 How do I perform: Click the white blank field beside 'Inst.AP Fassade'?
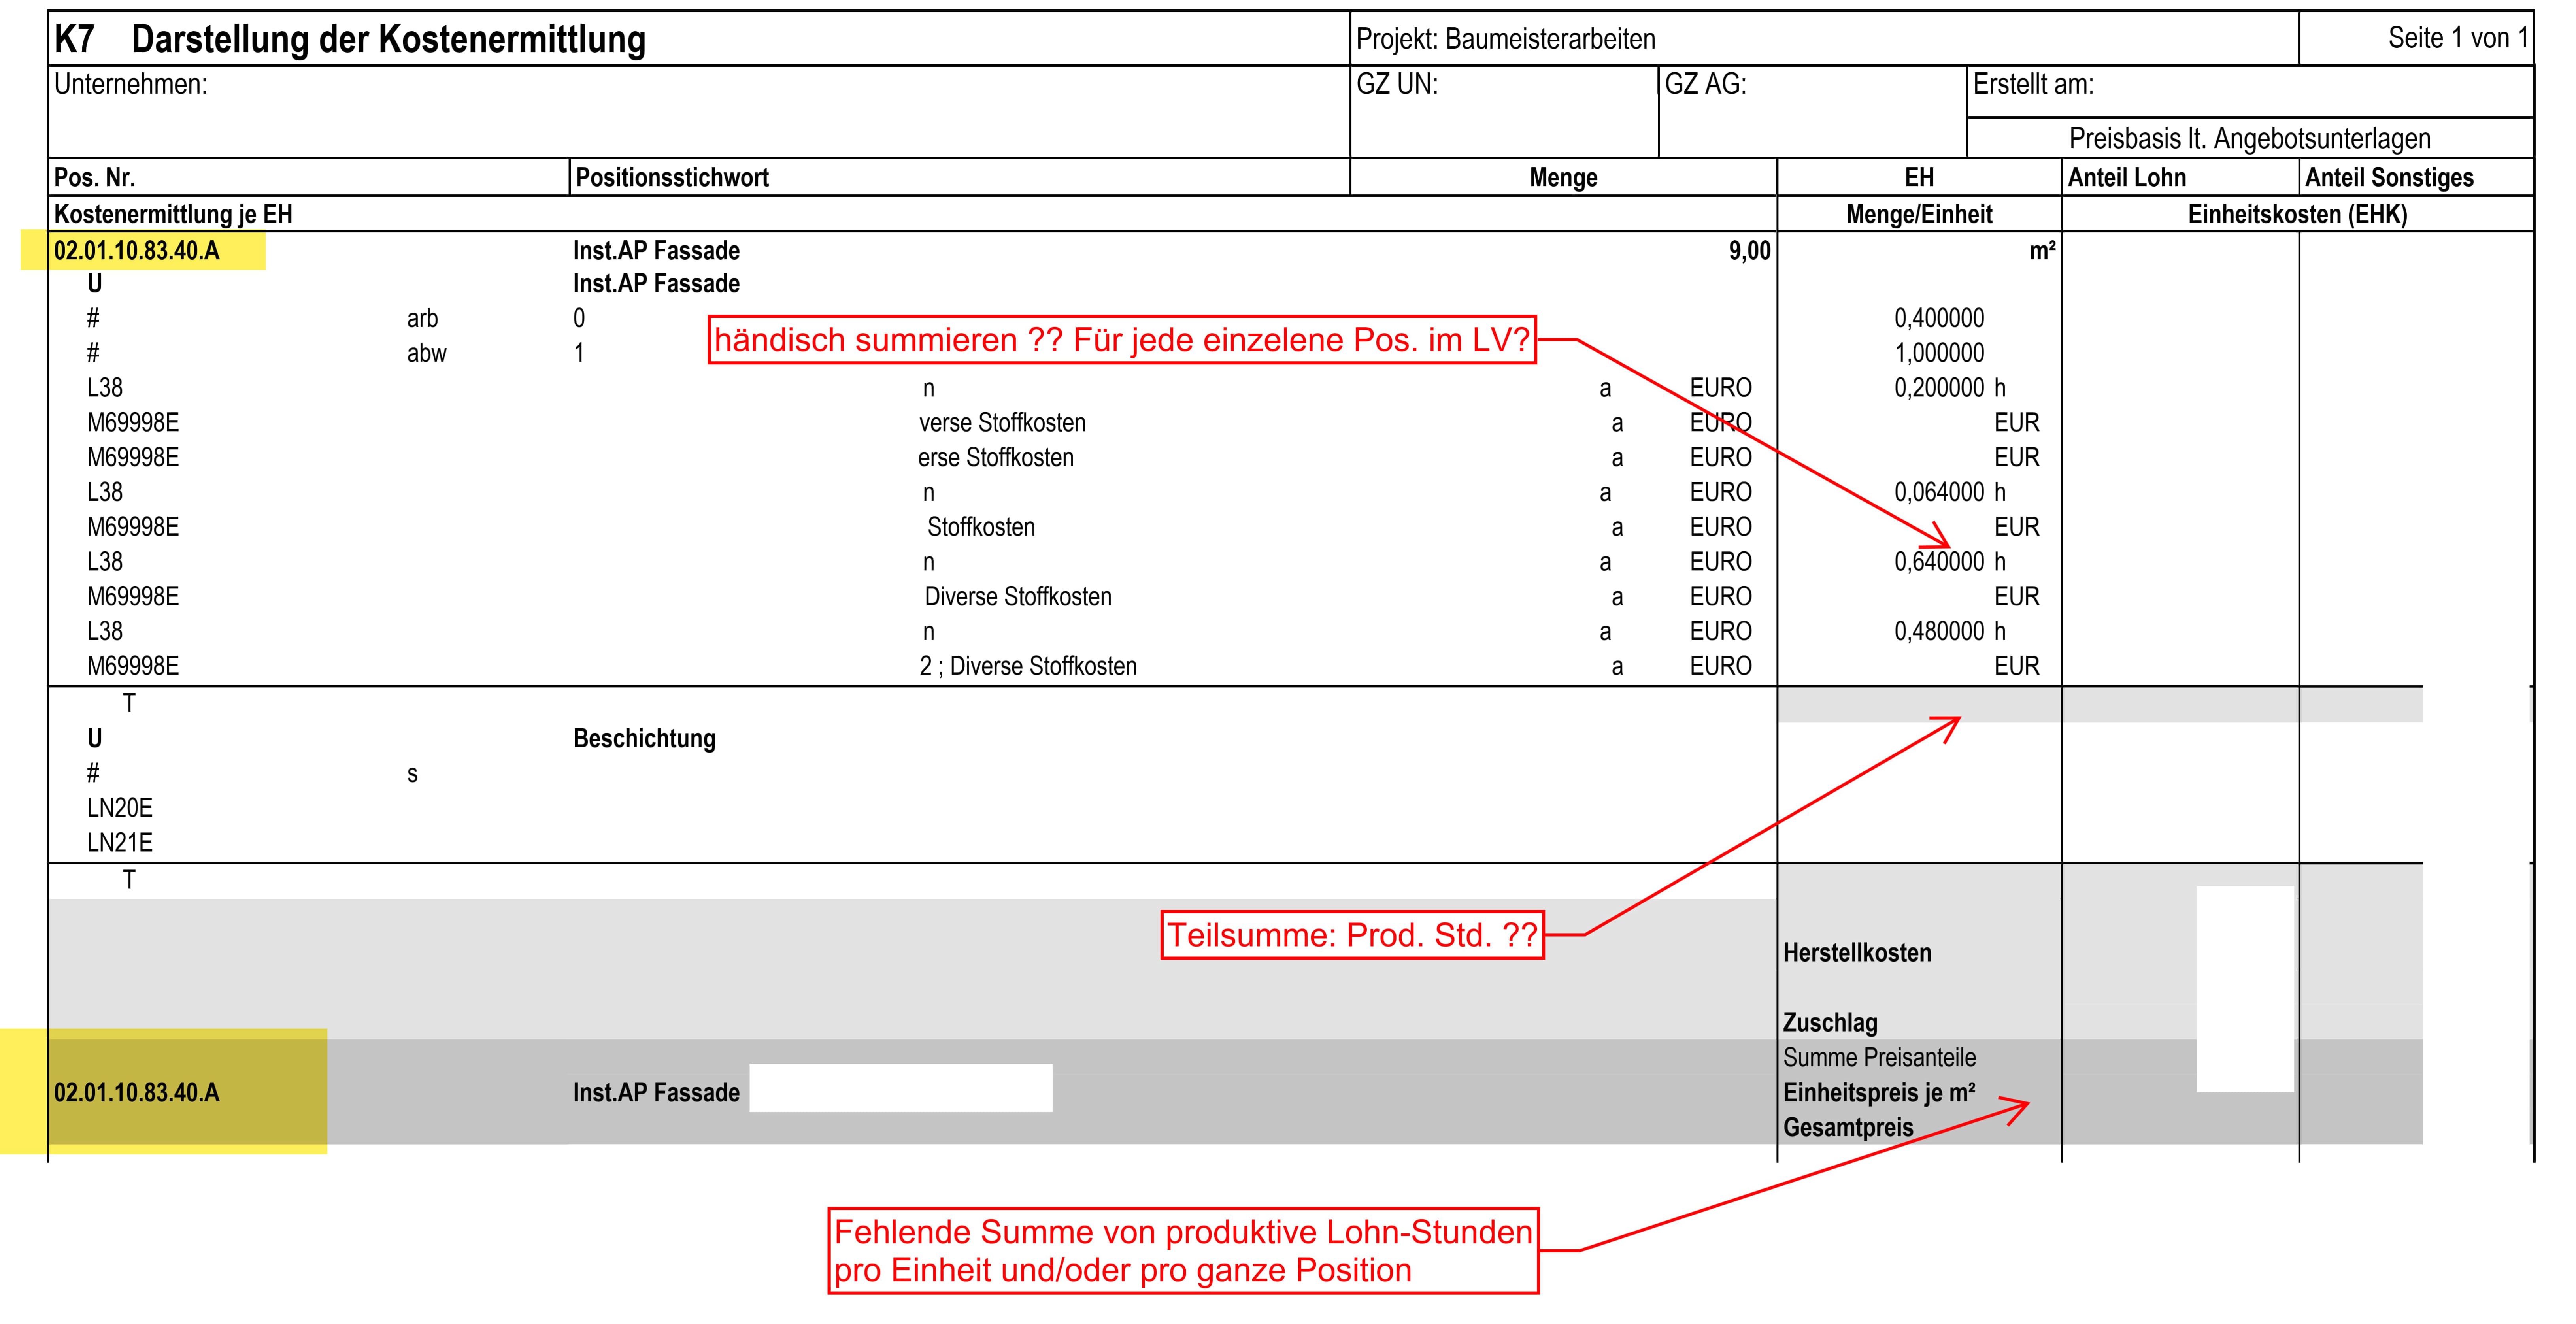901,1088
